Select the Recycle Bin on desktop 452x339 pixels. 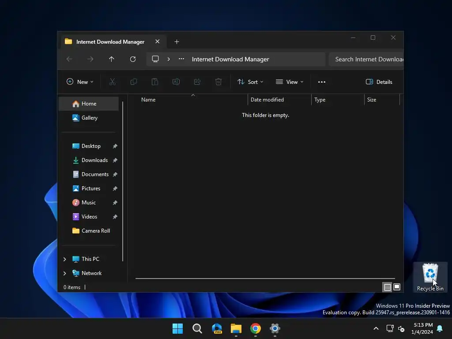(430, 277)
